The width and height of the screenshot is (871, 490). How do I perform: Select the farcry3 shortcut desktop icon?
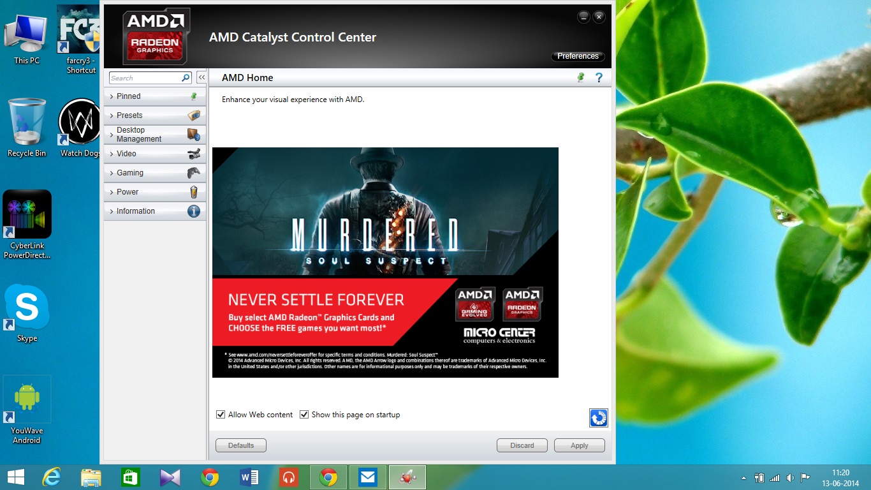click(81, 40)
